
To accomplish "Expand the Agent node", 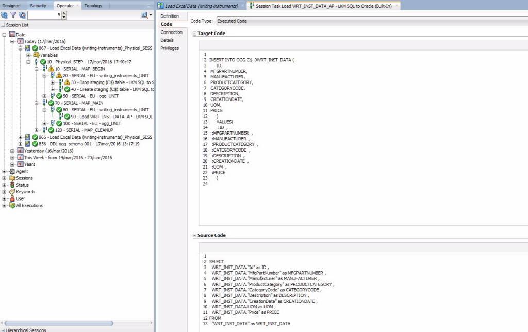I will click(4, 171).
